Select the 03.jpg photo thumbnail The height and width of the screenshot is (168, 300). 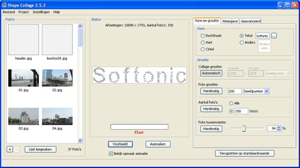click(23, 116)
